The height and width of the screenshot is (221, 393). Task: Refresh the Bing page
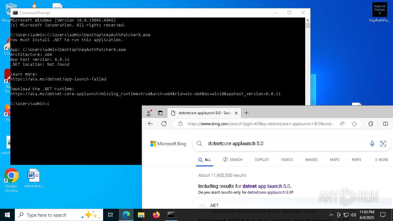(164, 124)
